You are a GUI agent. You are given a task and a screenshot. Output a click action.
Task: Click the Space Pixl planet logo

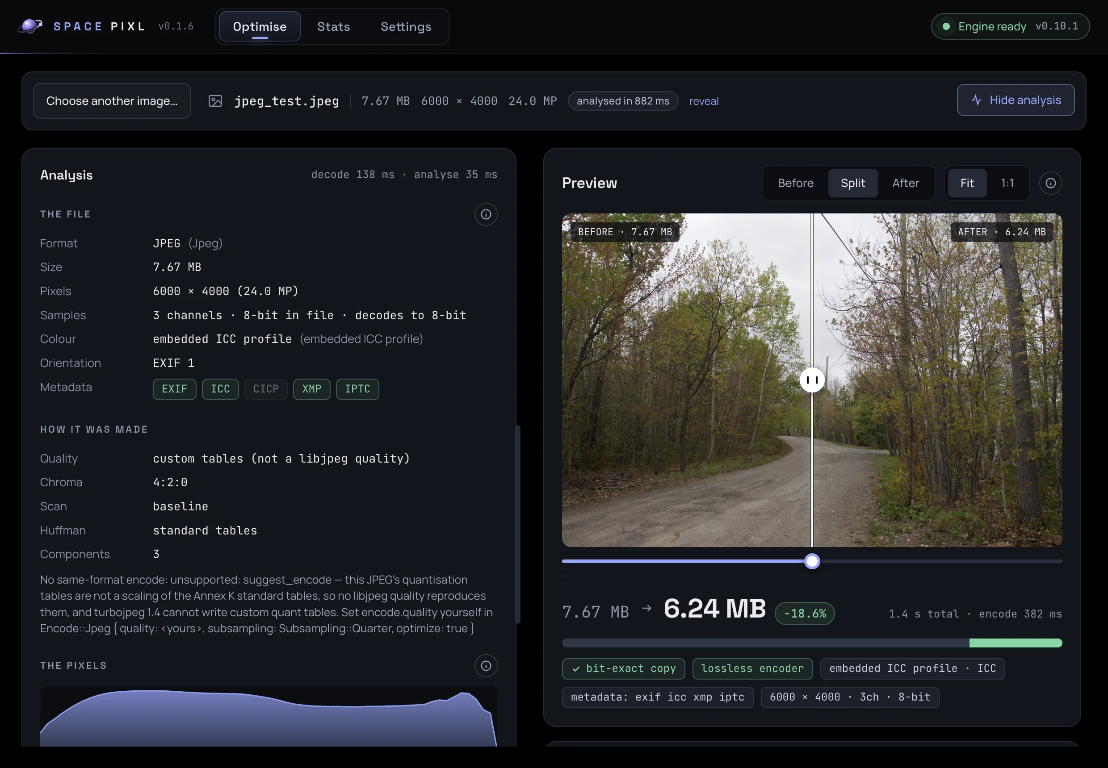click(x=30, y=26)
